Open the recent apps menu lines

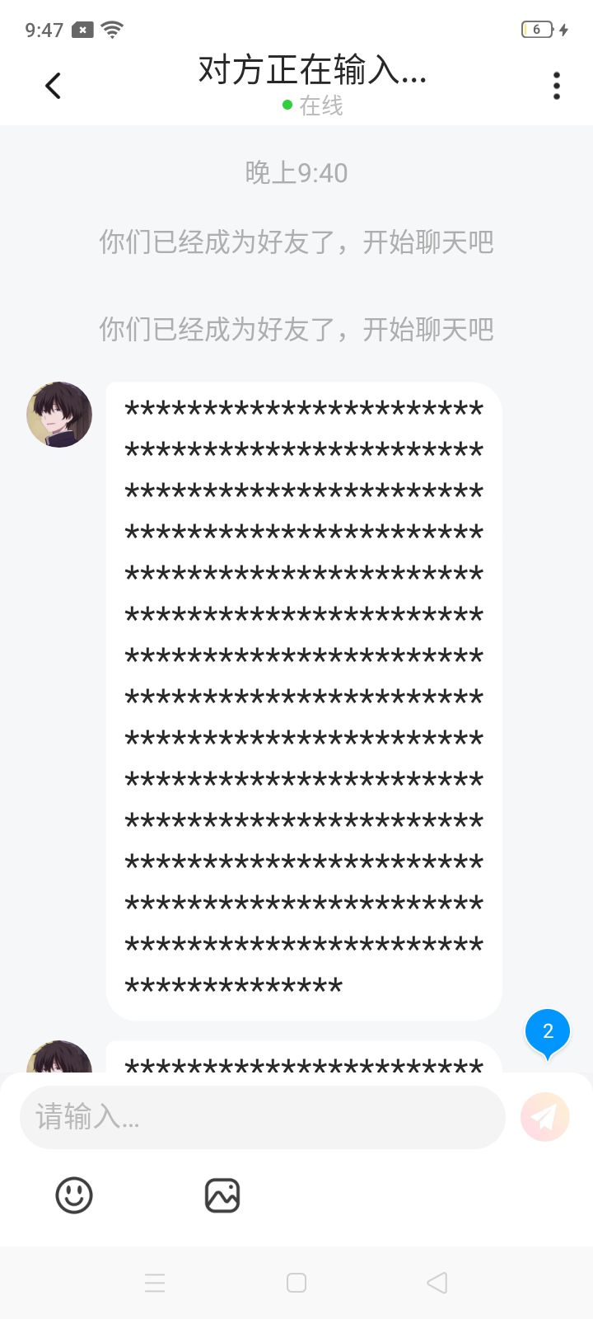(155, 1283)
